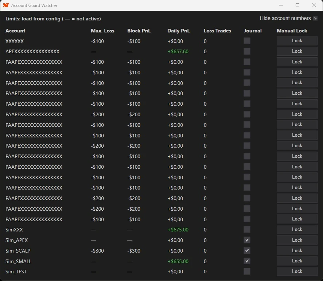323x281 pixels.
Task: Close the Account Guard Watcher window
Action: (x=314, y=5)
